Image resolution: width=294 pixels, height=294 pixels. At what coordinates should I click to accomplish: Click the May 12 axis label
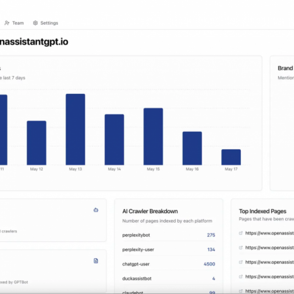[x=37, y=169]
